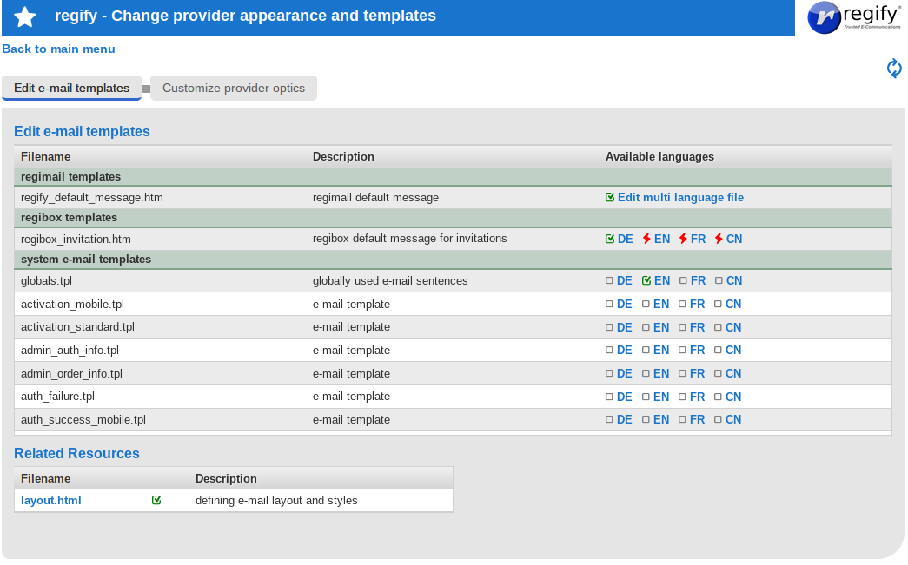Click red lightning icon before FR in regibox_invitation row
908x565 pixels.
(x=683, y=239)
